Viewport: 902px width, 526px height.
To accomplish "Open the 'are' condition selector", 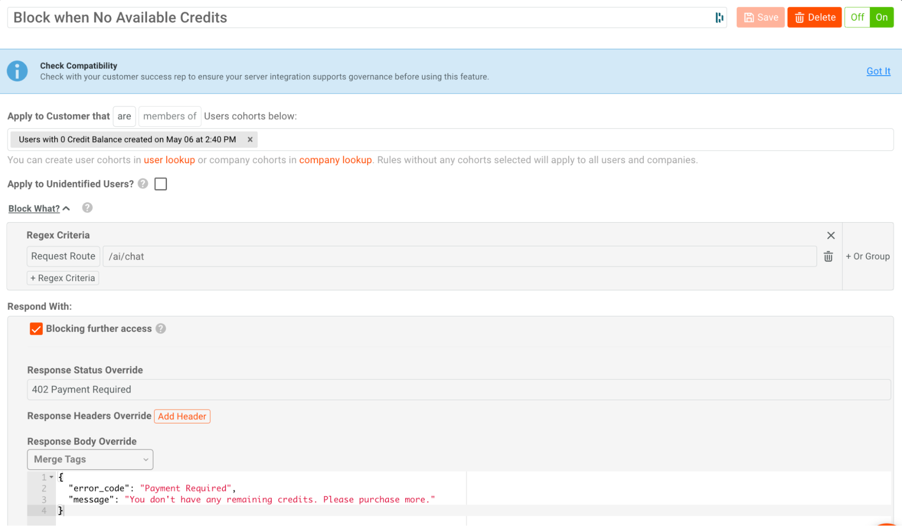I will click(124, 116).
